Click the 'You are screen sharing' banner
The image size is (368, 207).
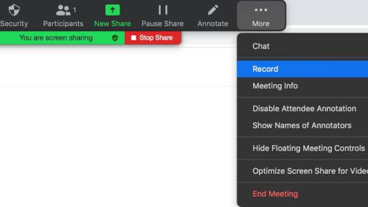(x=56, y=38)
